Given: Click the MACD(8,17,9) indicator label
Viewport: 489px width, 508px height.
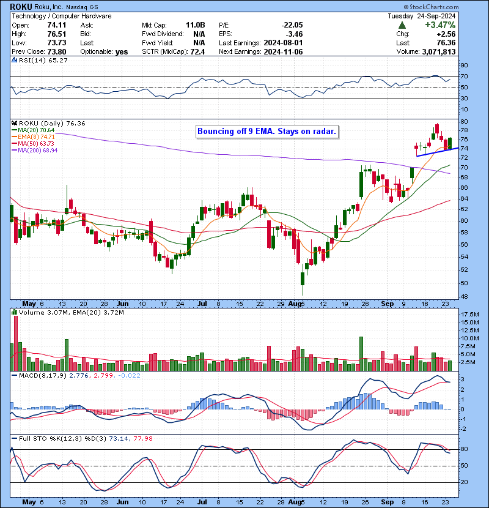Looking at the screenshot, I should click(x=43, y=376).
